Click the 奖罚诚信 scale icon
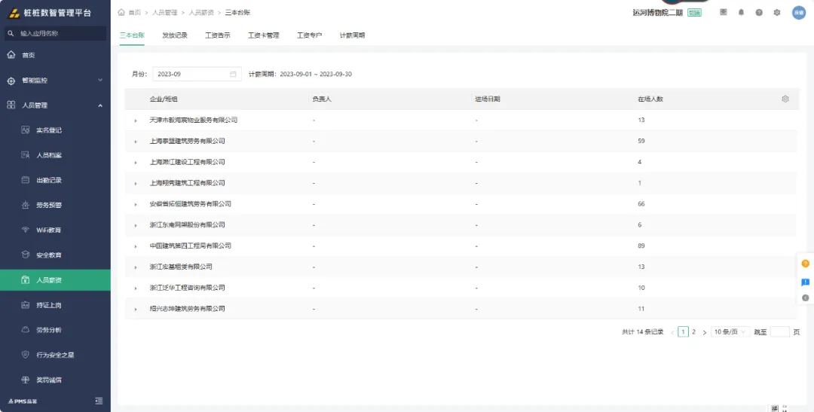Screen dimensions: 814x412 (x=26, y=380)
